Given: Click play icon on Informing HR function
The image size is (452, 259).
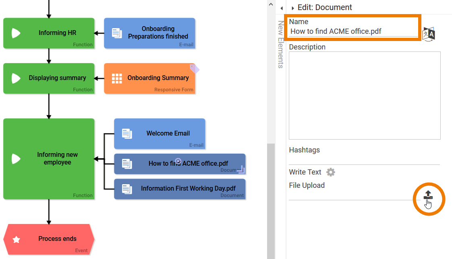Looking at the screenshot, I should (x=16, y=33).
